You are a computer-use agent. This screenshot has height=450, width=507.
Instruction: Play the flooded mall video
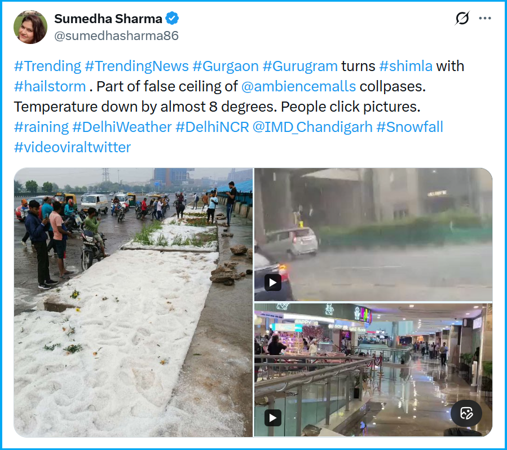[272, 418]
